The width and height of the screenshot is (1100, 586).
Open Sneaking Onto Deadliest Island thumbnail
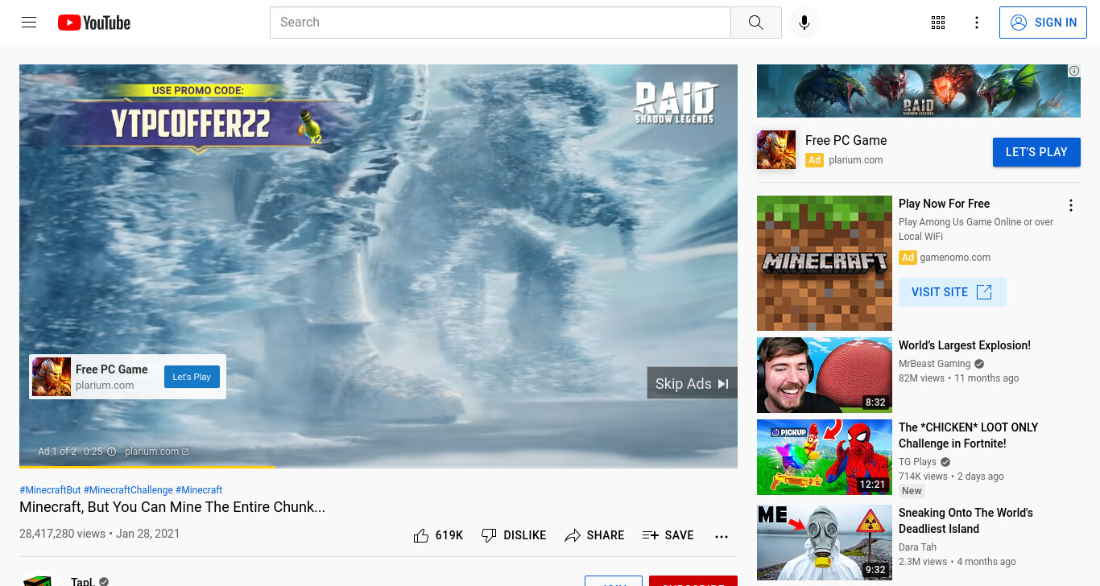825,543
